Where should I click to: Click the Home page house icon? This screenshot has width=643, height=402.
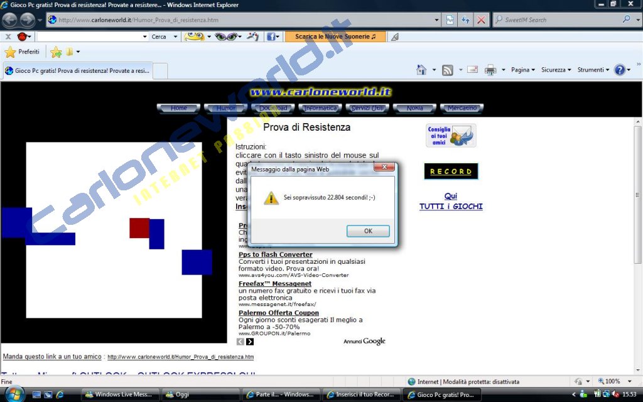pos(421,70)
